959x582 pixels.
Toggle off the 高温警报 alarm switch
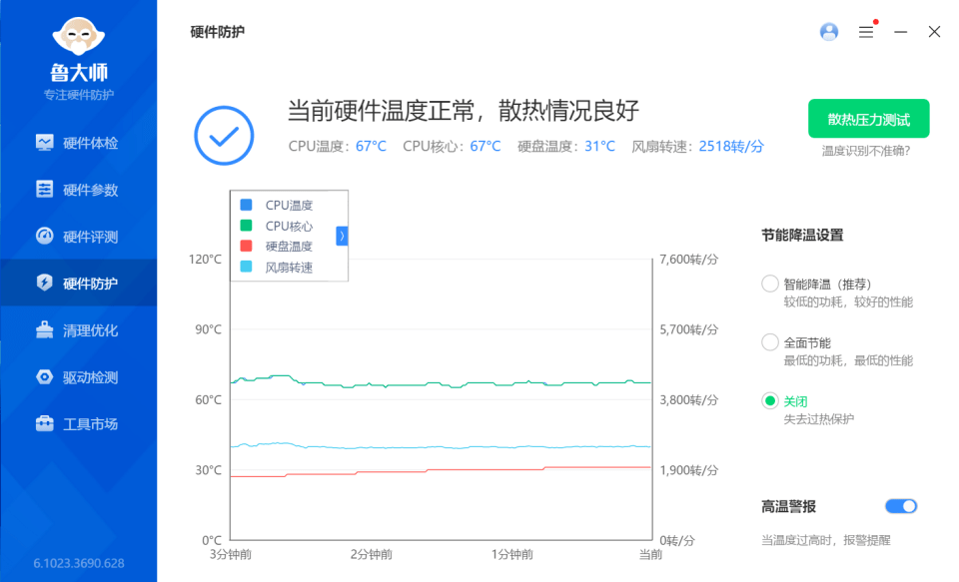pyautogui.click(x=900, y=506)
